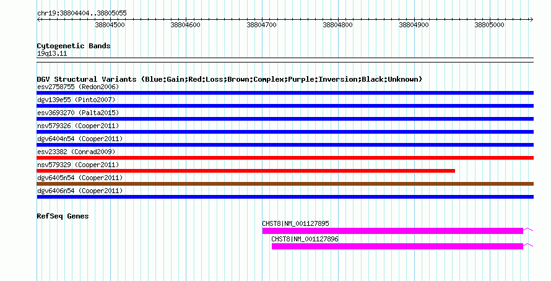
Task: Click the DGV Structural Variants track title
Action: point(230,79)
